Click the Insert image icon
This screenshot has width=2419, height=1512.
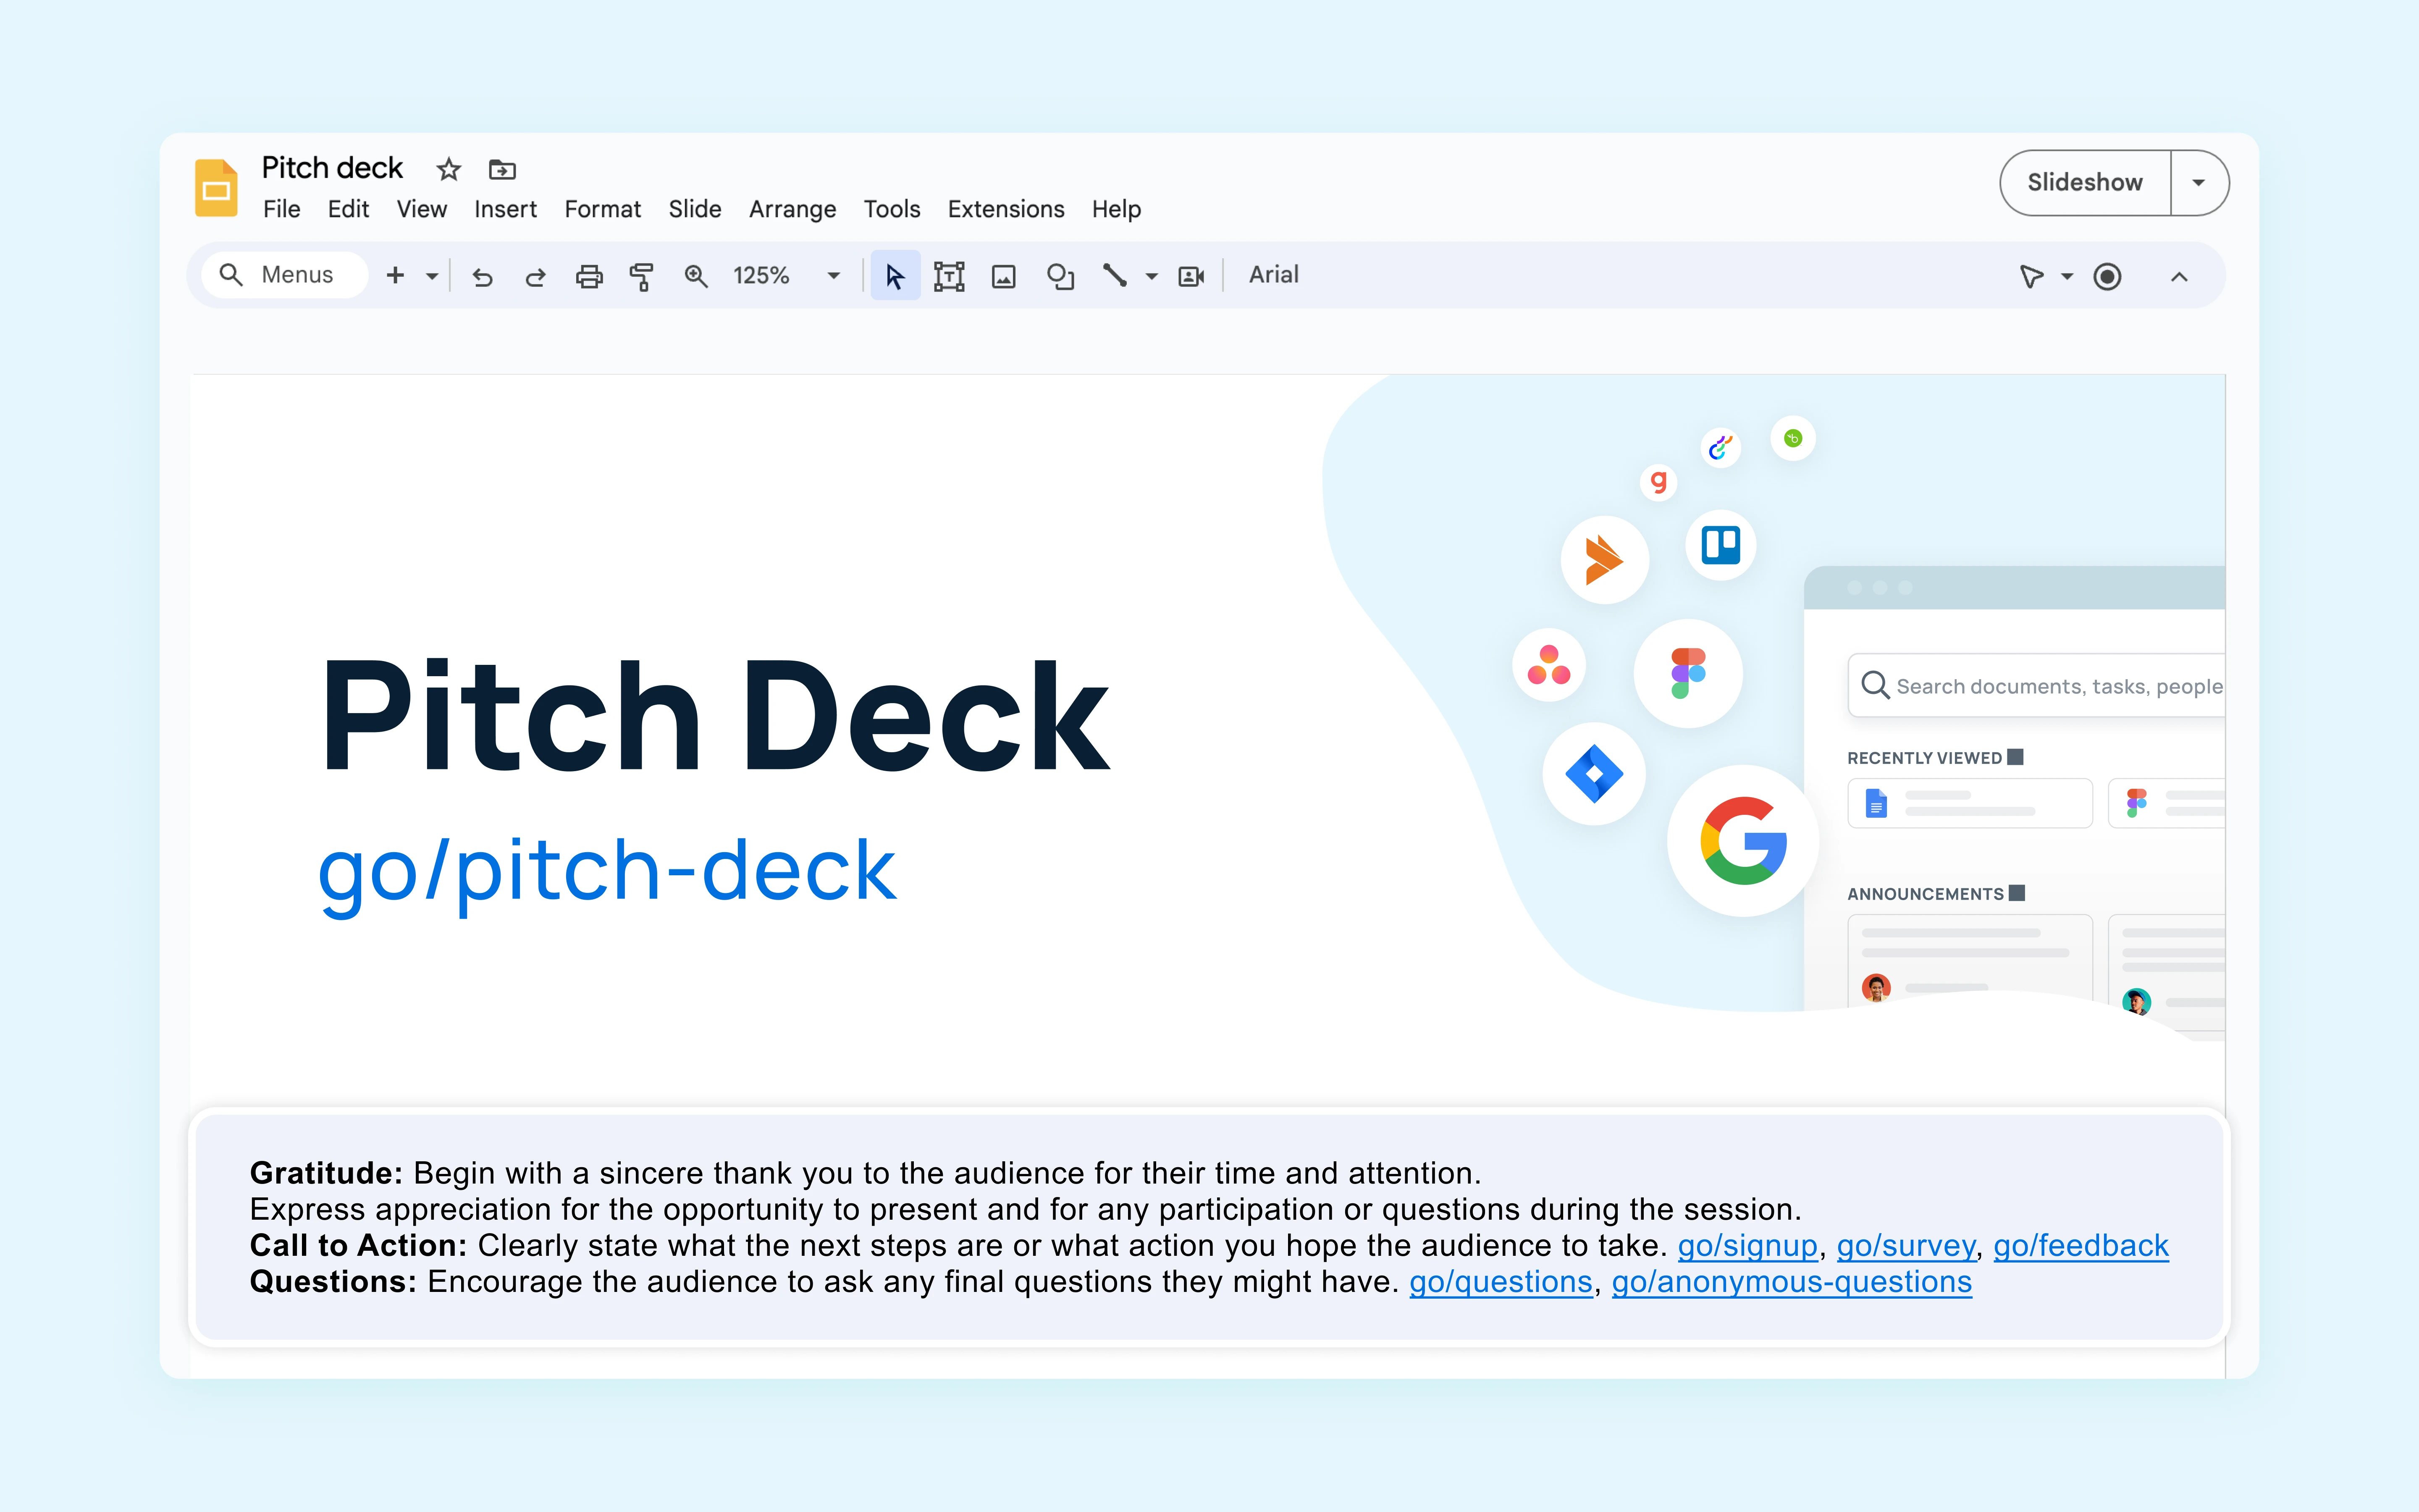pos(1004,275)
